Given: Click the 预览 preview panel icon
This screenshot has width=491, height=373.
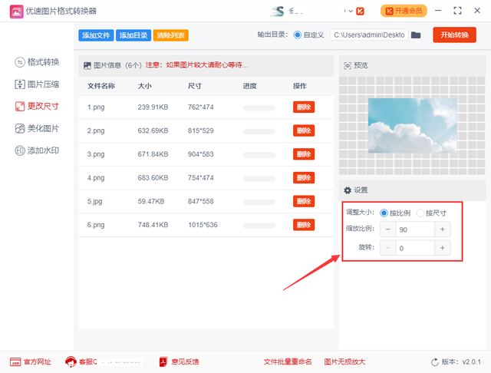Looking at the screenshot, I should click(x=348, y=65).
